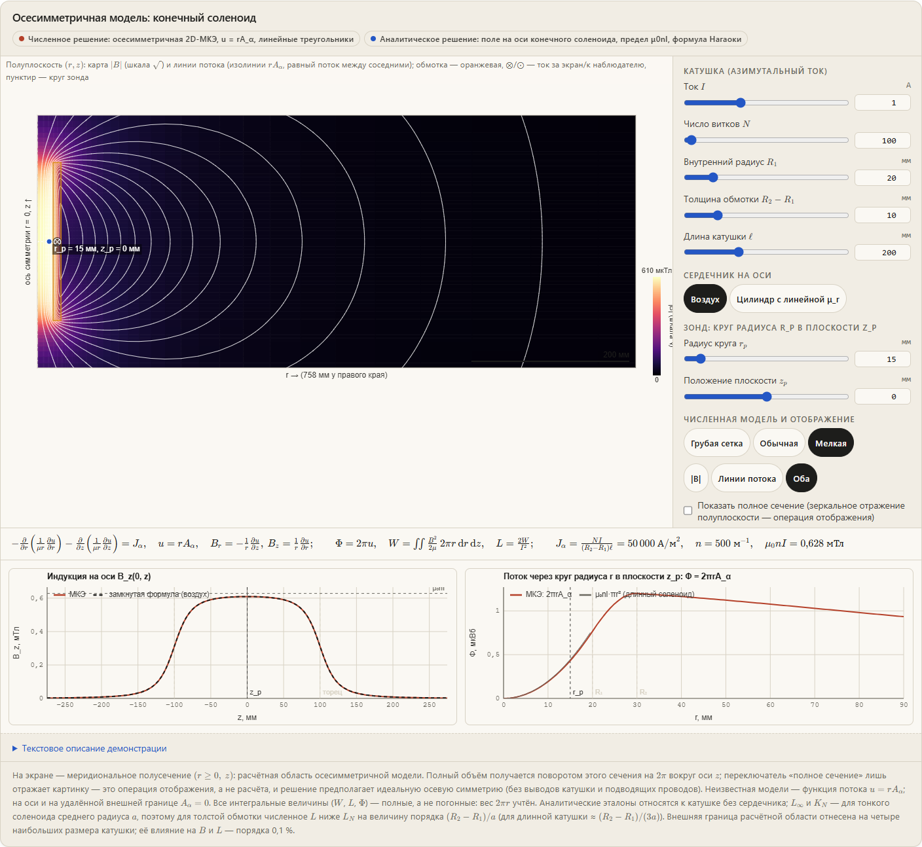Enable the Показать полное сечение checkbox
922x847 pixels.
click(x=688, y=511)
